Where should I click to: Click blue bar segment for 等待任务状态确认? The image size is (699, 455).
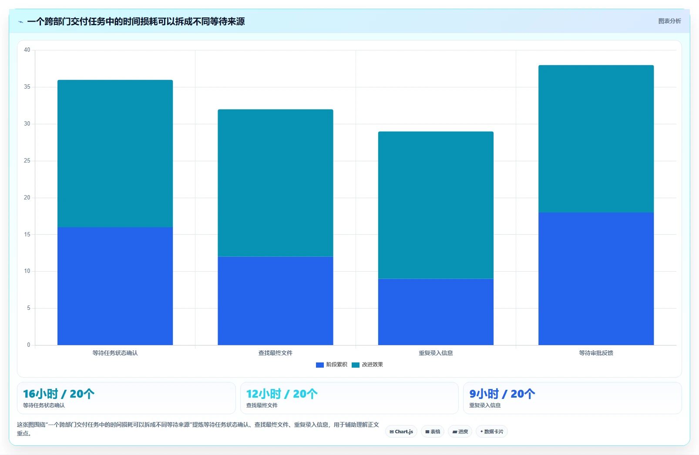tap(115, 286)
